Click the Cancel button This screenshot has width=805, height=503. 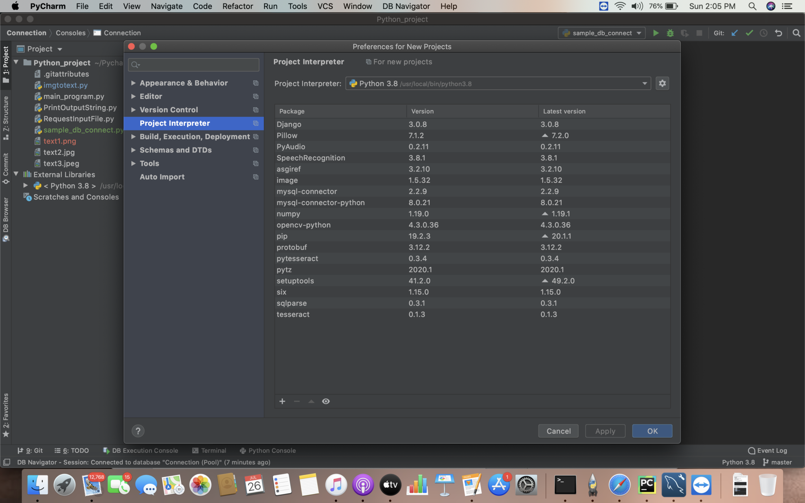558,431
